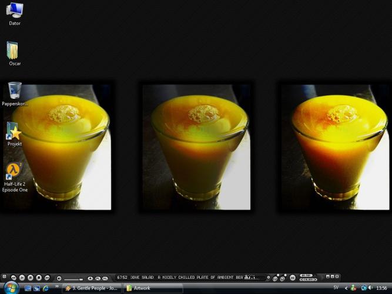Open the SV language selector
Screen dimensions: 392x294
pyautogui.click(x=336, y=288)
